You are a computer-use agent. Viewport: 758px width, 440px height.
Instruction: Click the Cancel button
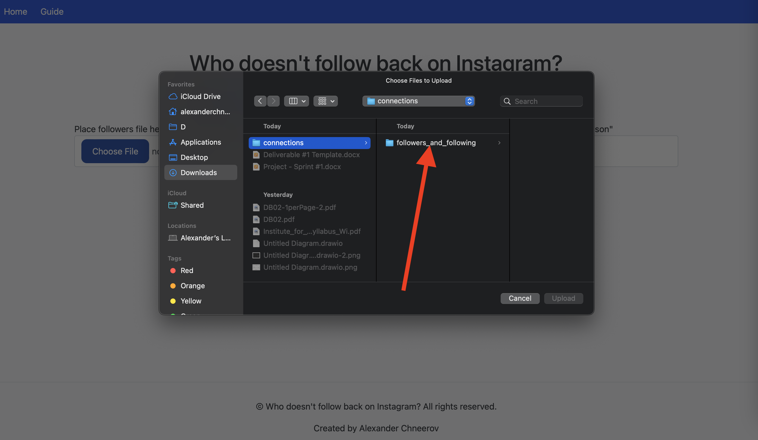(x=520, y=298)
